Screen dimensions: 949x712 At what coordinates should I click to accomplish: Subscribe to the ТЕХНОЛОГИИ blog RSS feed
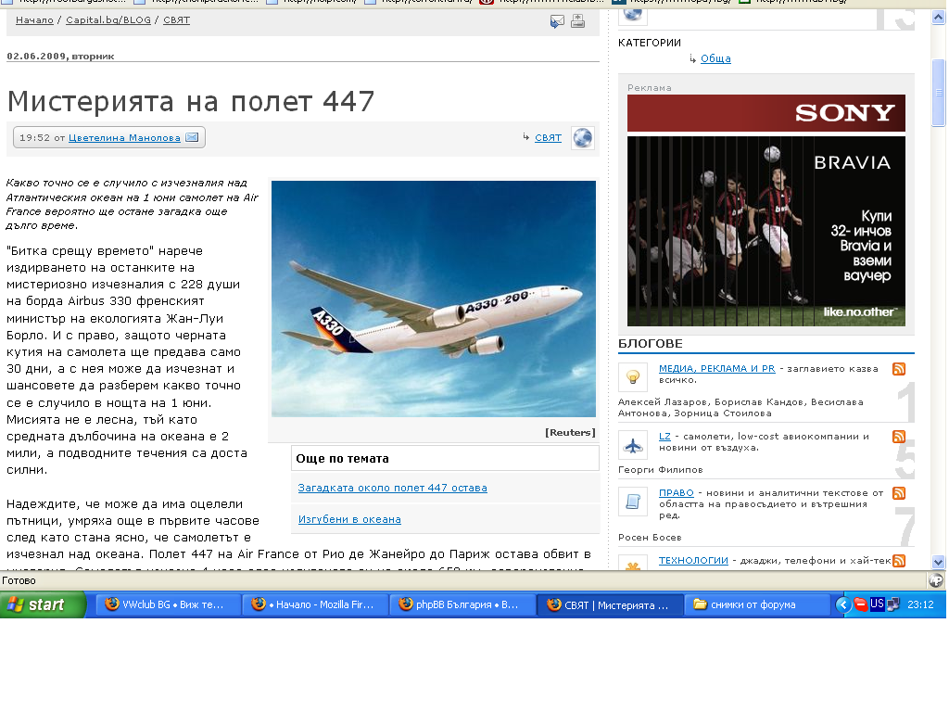899,561
